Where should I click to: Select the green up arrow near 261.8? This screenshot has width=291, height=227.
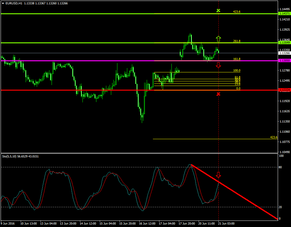click(x=218, y=39)
